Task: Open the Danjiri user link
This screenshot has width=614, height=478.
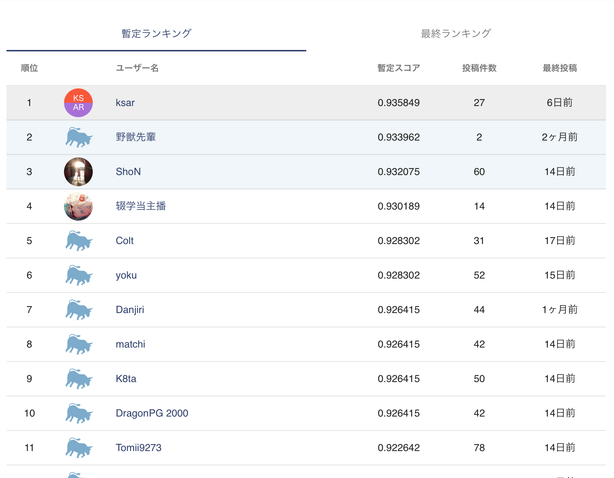Action: 130,310
